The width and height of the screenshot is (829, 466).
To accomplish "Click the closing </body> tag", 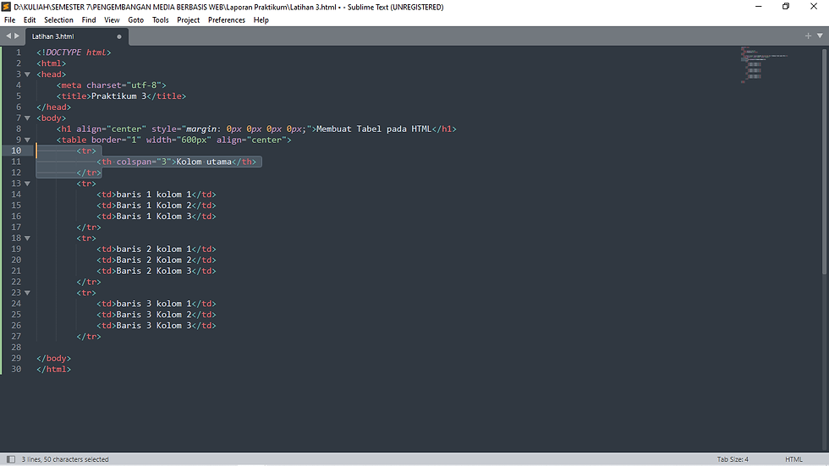I will tap(53, 359).
